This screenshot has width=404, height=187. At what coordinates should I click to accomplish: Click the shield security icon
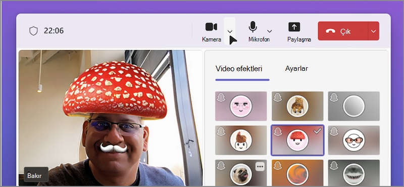[33, 31]
